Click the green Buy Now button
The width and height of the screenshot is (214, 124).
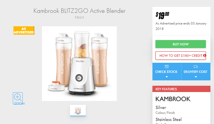181,44
